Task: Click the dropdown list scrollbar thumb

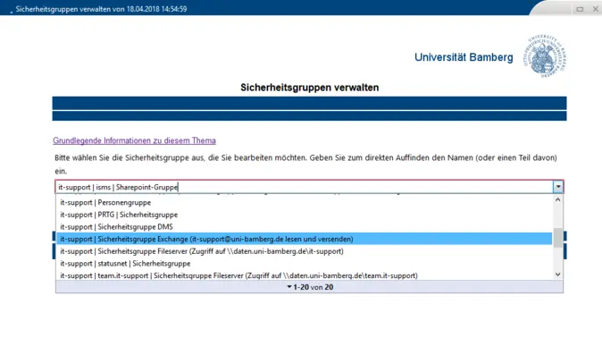Action: (x=558, y=238)
